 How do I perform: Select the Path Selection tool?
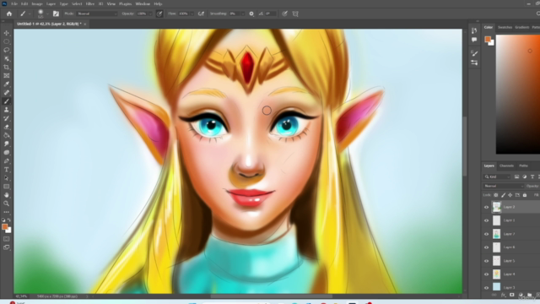pos(6,178)
